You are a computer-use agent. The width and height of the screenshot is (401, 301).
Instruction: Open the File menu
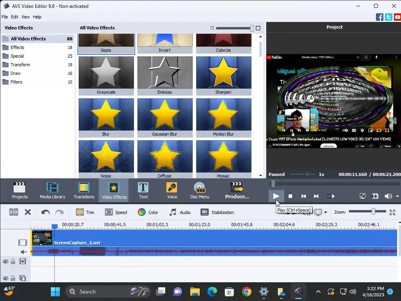(x=5, y=17)
